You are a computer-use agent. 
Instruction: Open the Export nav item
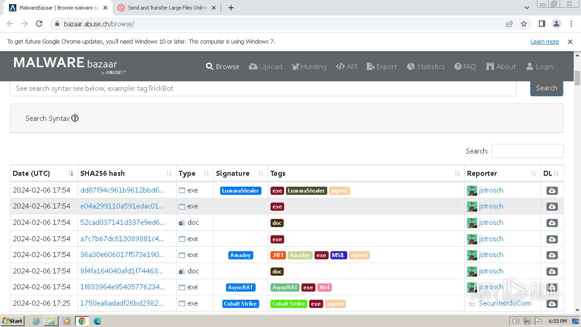(x=382, y=67)
